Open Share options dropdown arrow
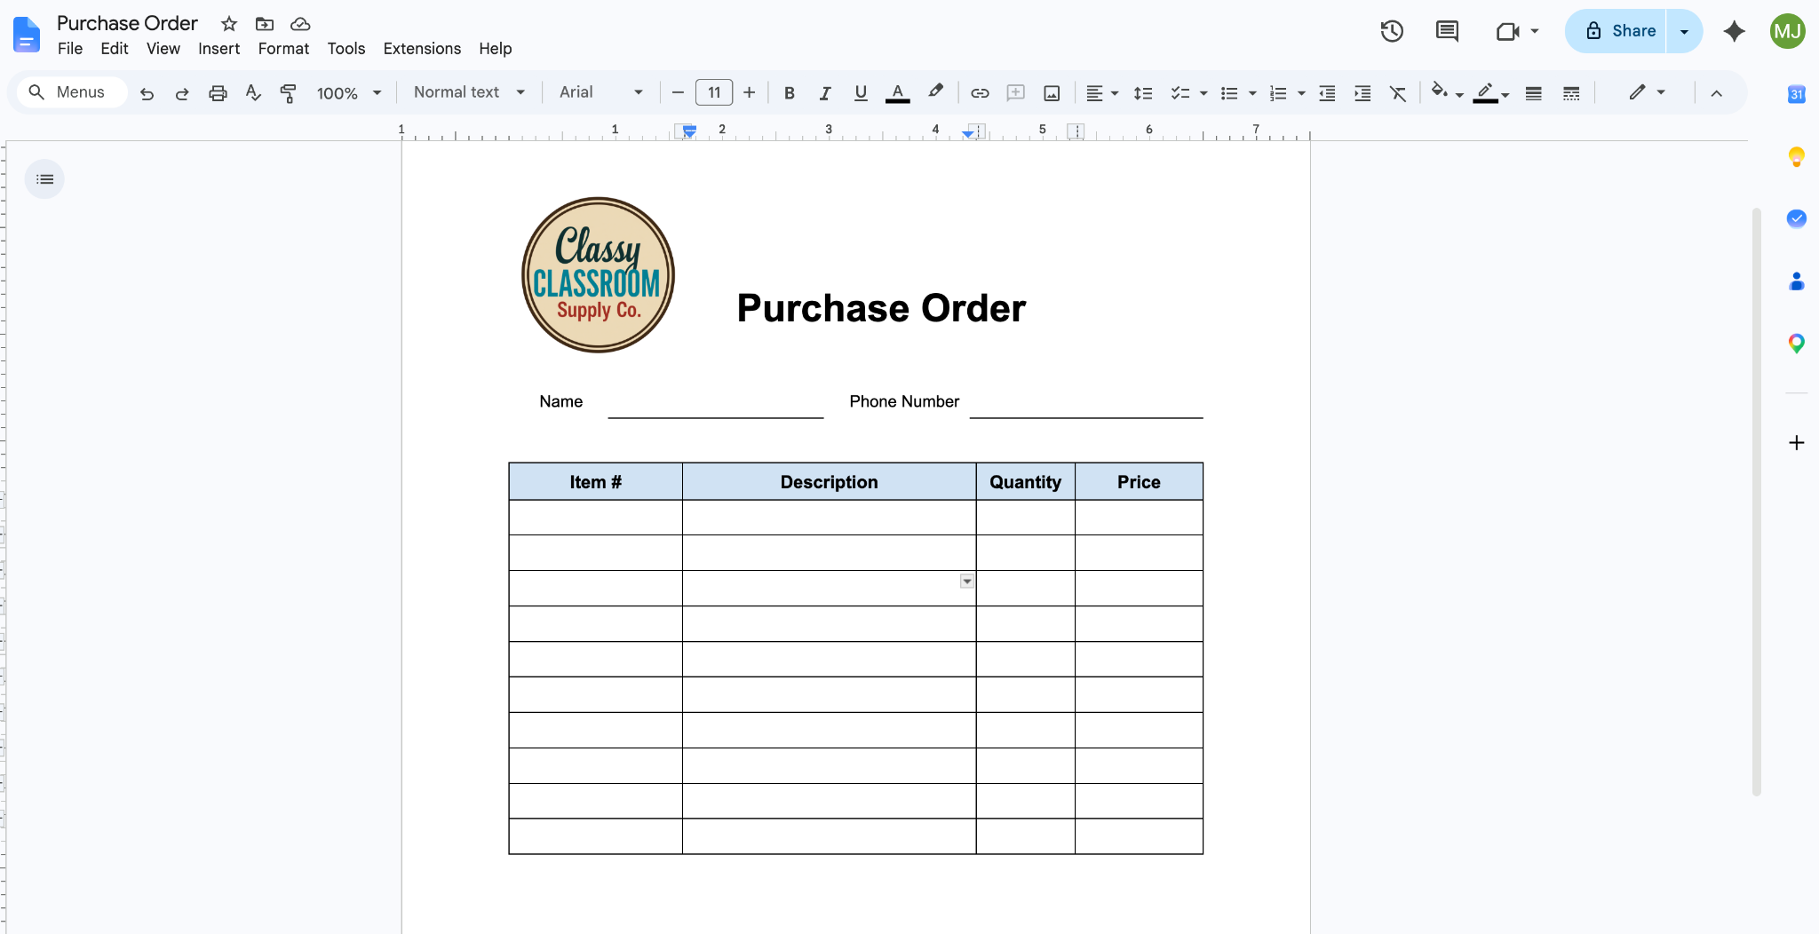This screenshot has width=1819, height=934. [1684, 31]
